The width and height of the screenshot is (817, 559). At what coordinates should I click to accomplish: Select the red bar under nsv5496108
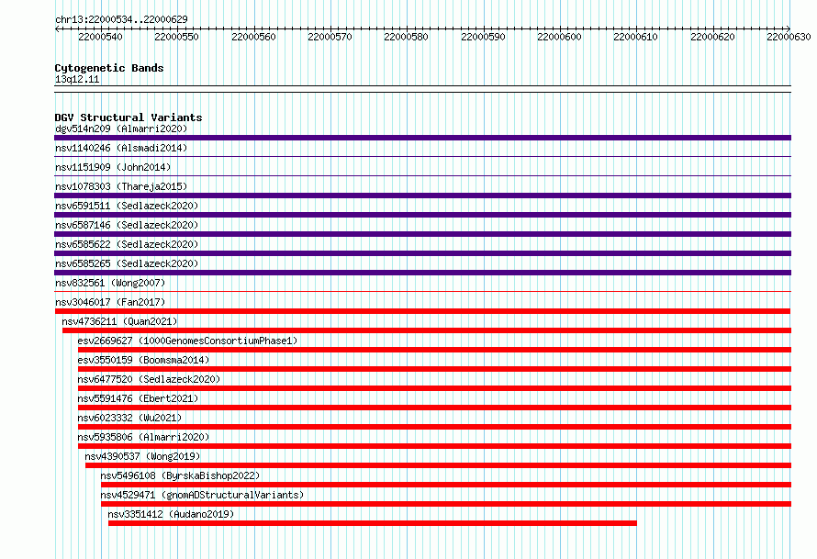point(446,485)
